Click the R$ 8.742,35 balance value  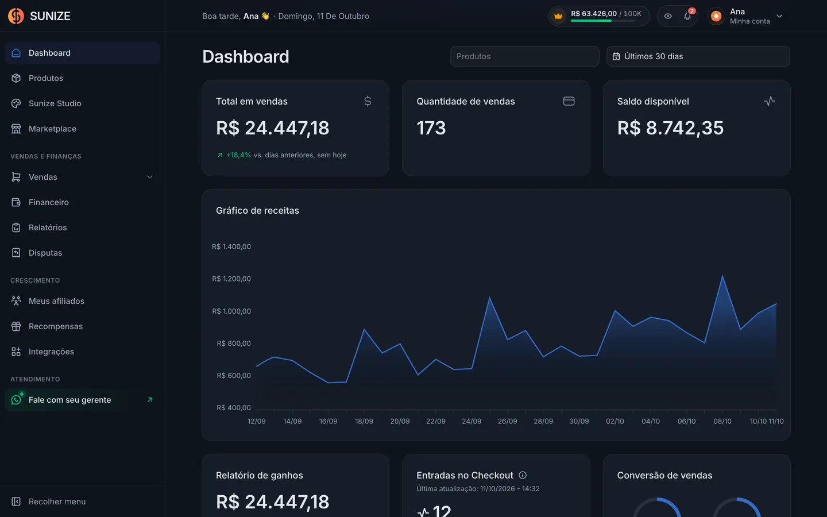(670, 128)
